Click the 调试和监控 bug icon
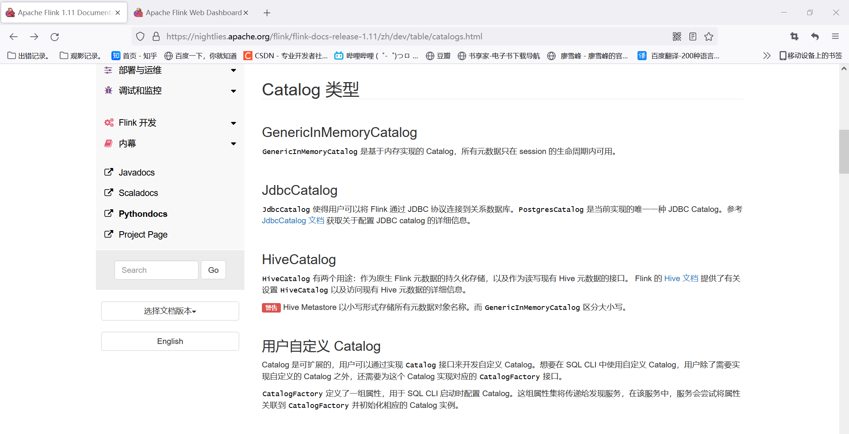Viewport: 849px width, 434px height. [x=108, y=90]
